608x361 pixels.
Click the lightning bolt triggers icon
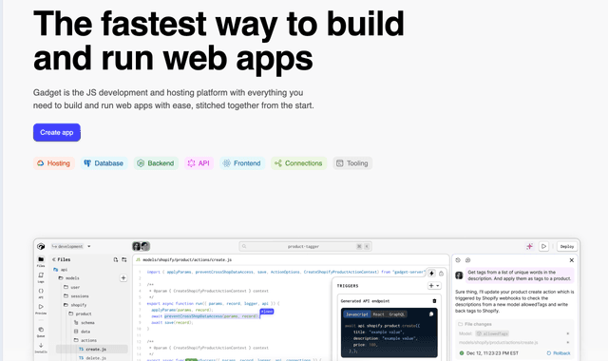coord(431,274)
